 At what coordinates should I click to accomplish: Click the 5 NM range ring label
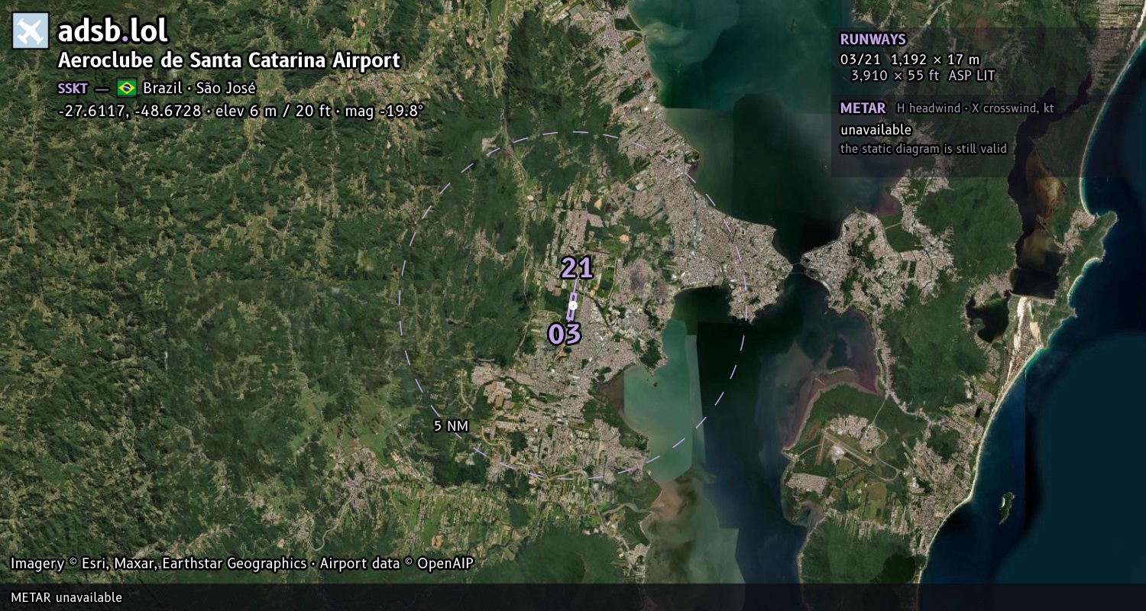pyautogui.click(x=451, y=426)
